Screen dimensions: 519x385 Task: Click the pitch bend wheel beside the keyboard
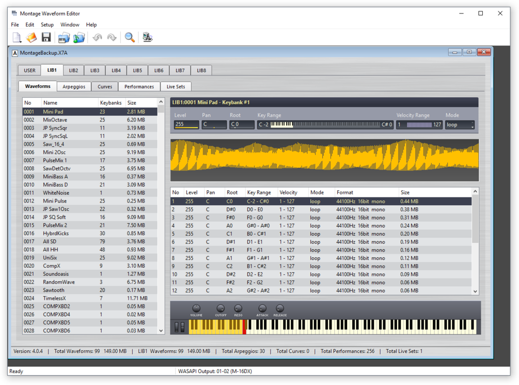(177, 327)
